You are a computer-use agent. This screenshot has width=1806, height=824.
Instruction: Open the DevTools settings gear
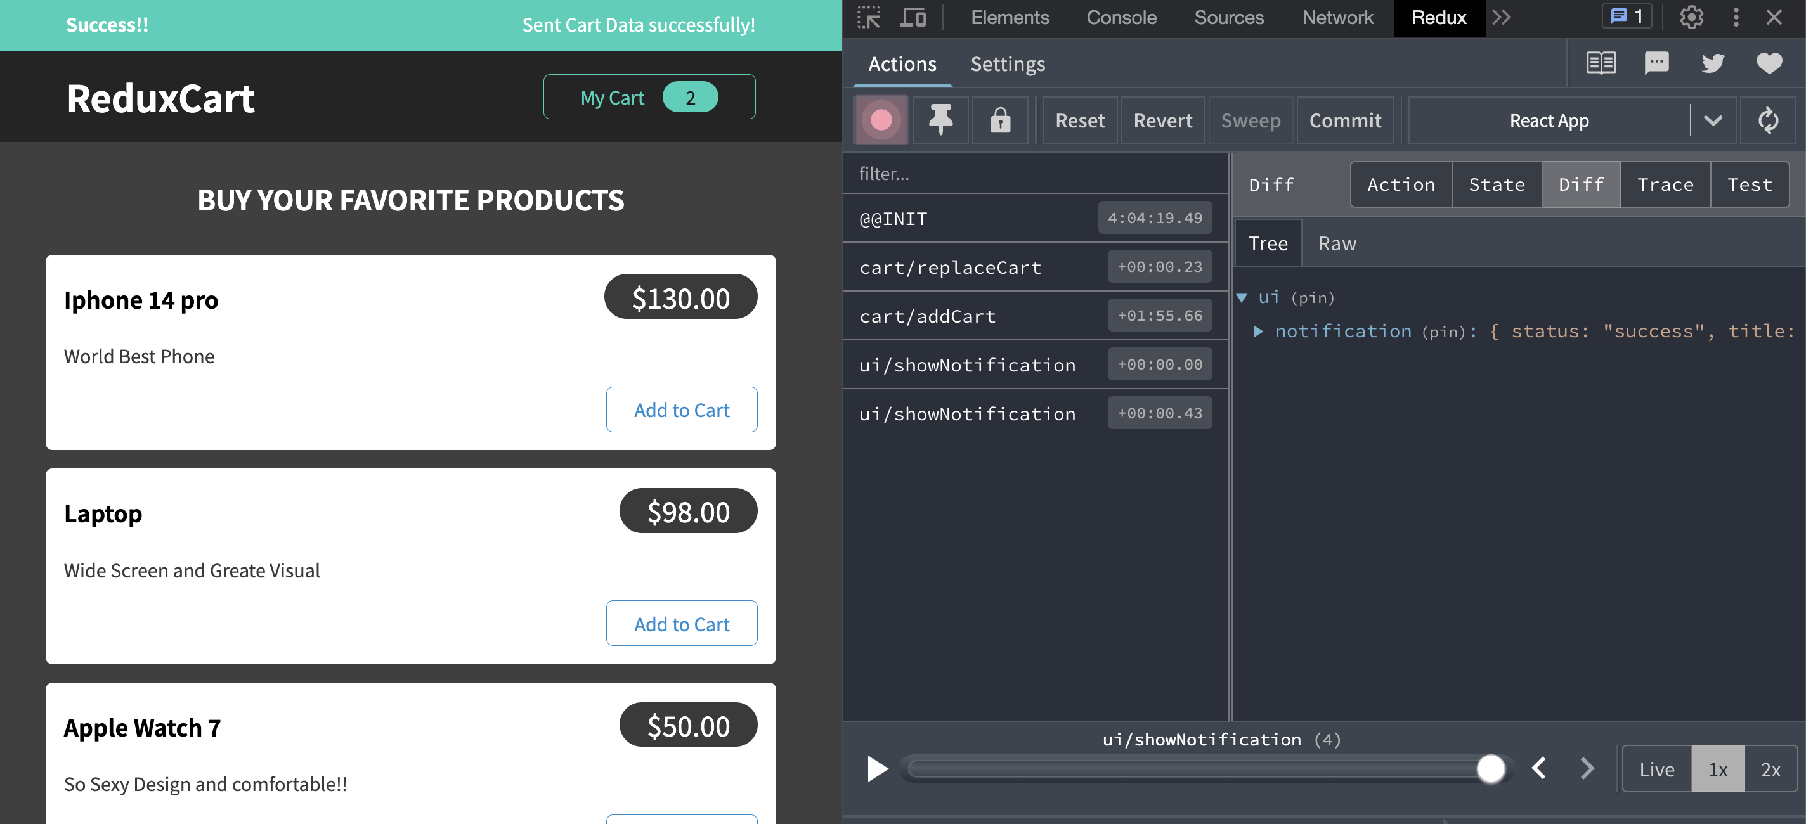click(x=1691, y=17)
